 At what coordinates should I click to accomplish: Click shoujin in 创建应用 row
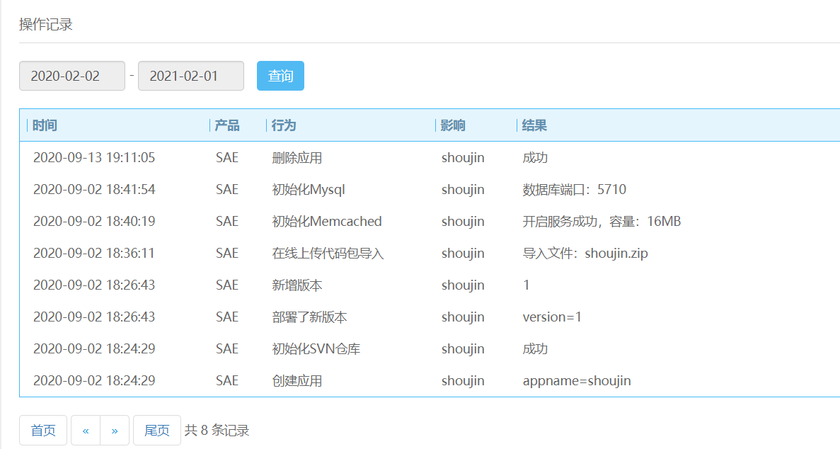[x=463, y=380]
